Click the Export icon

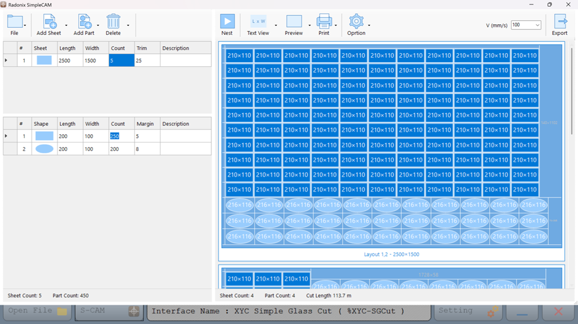click(x=560, y=21)
